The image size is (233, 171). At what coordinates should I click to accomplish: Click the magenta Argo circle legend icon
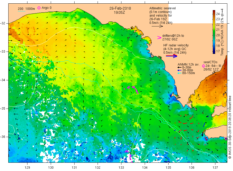[39, 8]
